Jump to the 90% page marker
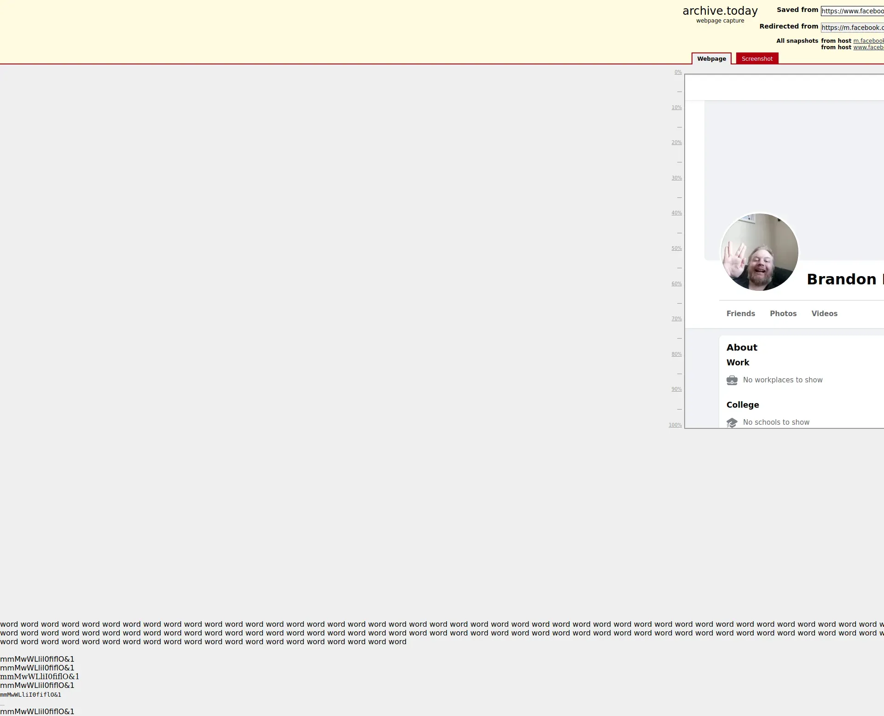Screen dimensions: 884x716 point(676,389)
